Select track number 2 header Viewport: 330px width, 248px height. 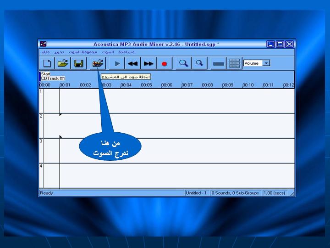pyautogui.click(x=41, y=126)
